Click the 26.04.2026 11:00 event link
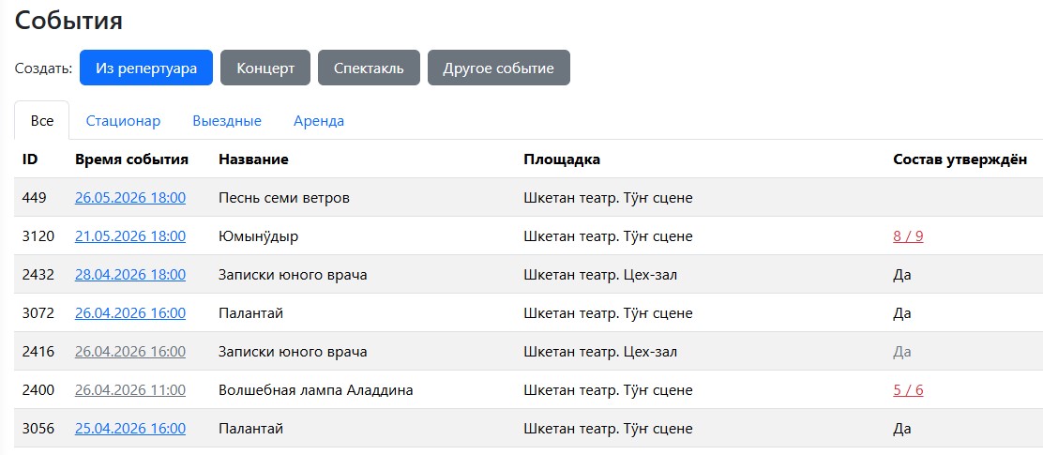1043x455 pixels. [130, 390]
